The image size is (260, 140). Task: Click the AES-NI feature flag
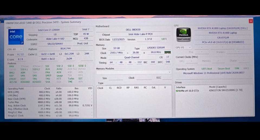[13, 82]
